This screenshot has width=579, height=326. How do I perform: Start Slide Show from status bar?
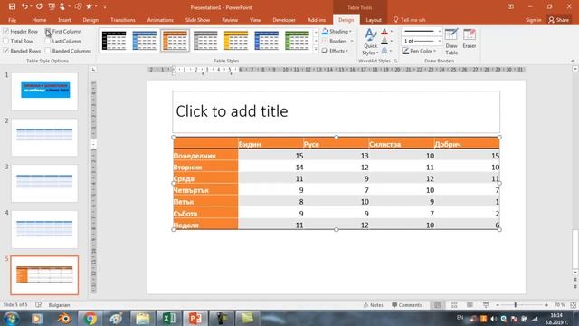pyautogui.click(x=486, y=305)
